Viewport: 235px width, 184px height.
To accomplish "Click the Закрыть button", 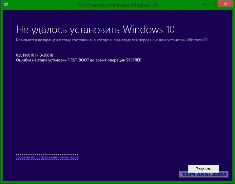I will 204,169.
